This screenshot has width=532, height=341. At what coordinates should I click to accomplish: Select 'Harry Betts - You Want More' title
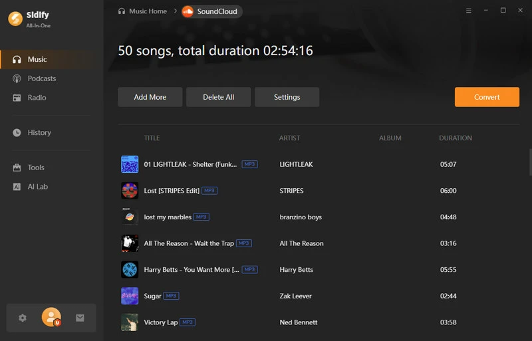pos(192,270)
